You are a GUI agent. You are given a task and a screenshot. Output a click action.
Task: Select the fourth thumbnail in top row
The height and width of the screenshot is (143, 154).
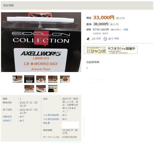(x=53, y=79)
